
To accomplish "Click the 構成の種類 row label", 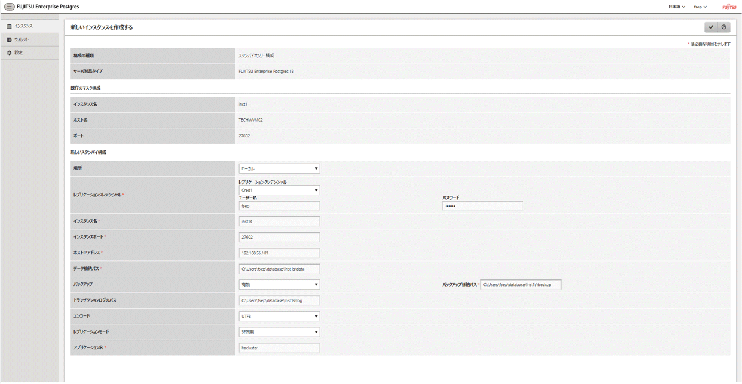I will [x=84, y=56].
